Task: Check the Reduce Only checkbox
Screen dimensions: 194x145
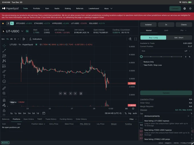Action: click(x=141, y=62)
